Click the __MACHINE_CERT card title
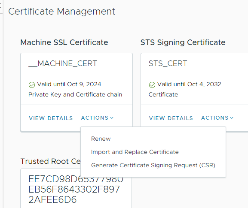The height and width of the screenshot is (208, 248). pyautogui.click(x=63, y=63)
